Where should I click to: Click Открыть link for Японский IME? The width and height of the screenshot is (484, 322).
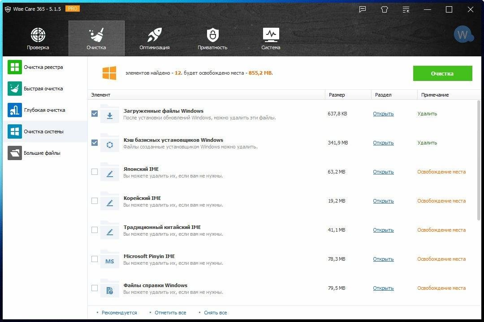coord(383,172)
